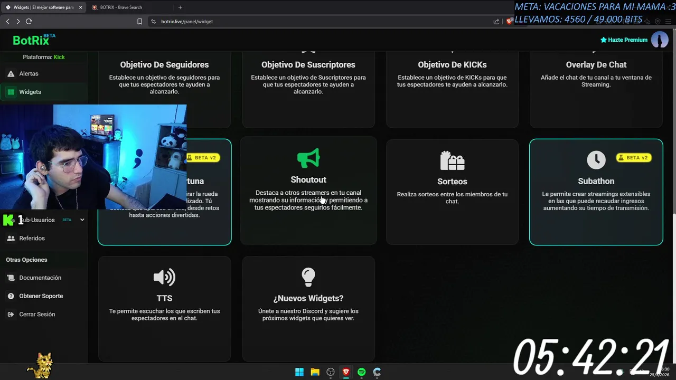Open the TTS widget title
The image size is (676, 380).
coord(164,298)
